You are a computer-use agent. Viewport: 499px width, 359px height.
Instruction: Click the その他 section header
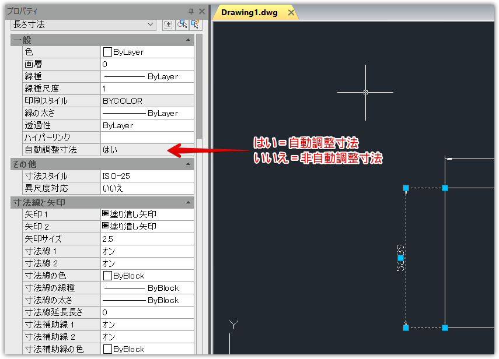tap(102, 164)
